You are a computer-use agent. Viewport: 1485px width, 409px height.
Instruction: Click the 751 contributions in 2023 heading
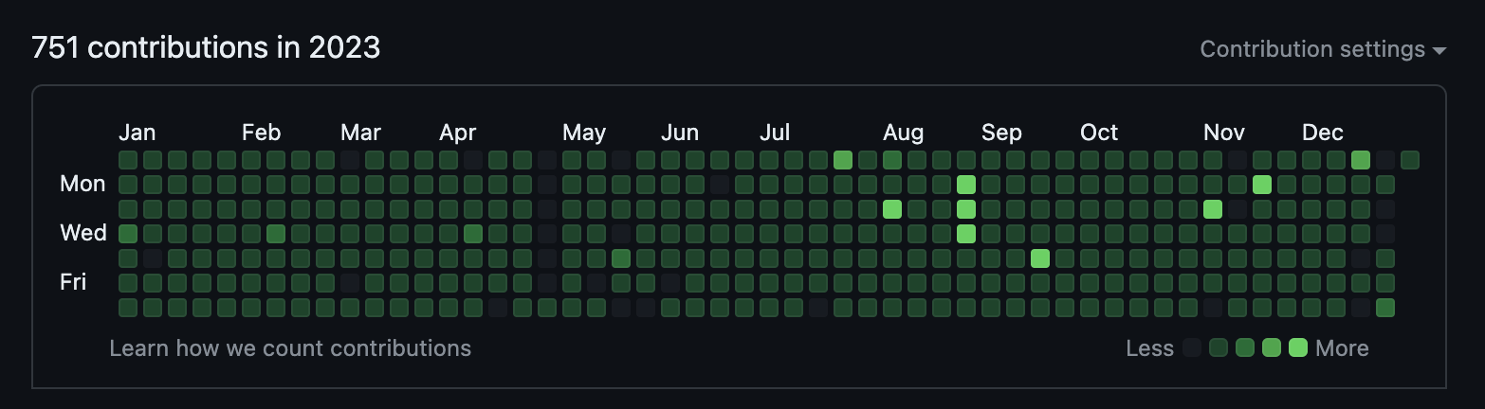pyautogui.click(x=206, y=47)
